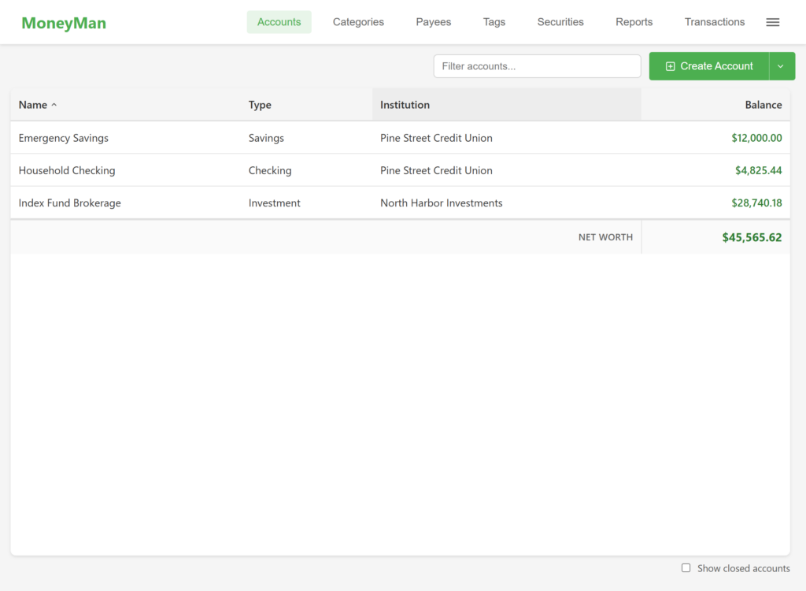Sort accounts by Type column
The image size is (806, 591).
pos(260,105)
